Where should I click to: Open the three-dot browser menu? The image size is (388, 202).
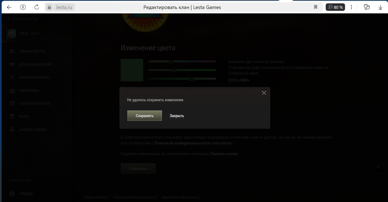351,7
